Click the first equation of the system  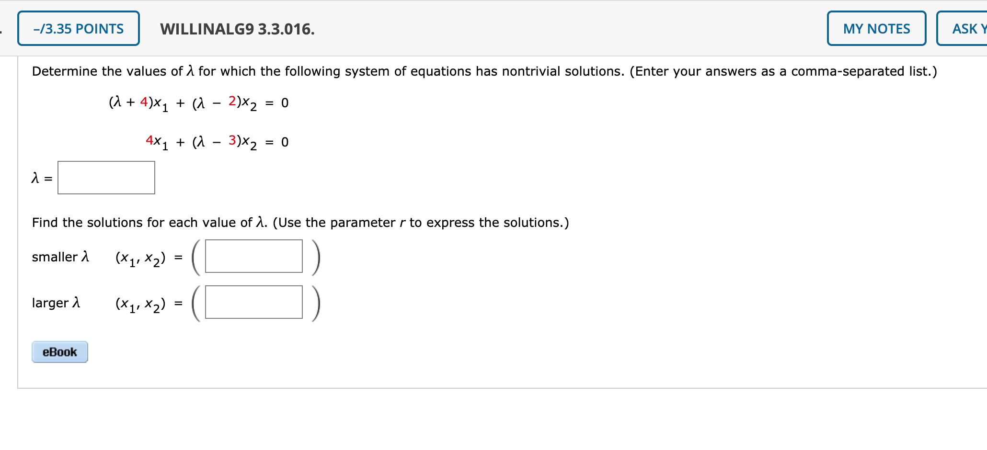[198, 102]
